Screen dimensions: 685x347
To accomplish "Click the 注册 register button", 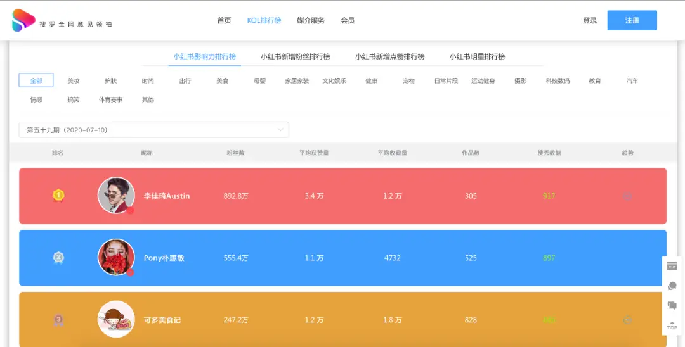I will 632,20.
